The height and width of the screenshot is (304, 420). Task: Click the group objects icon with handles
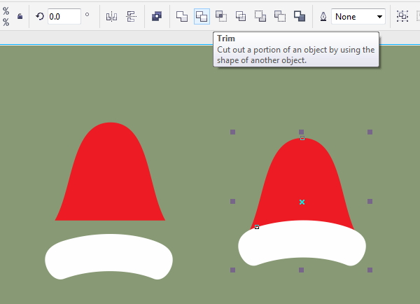coord(402,17)
